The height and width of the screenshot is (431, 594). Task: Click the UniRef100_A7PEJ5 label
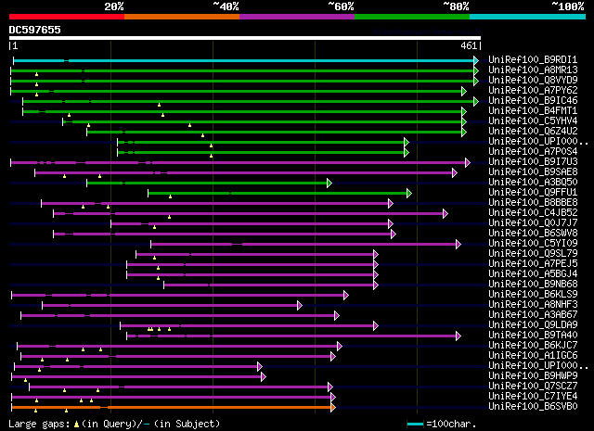[x=533, y=264]
